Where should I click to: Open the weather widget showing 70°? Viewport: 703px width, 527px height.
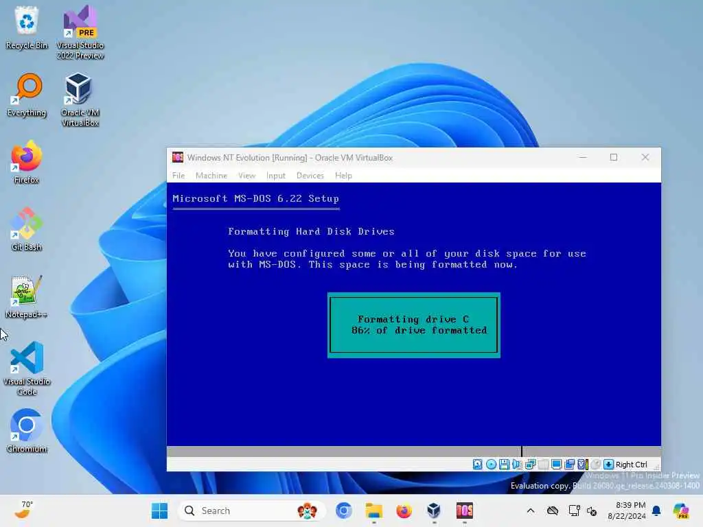pos(23,510)
